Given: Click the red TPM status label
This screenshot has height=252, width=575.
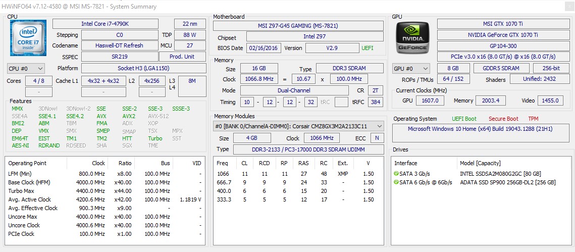Looking at the screenshot, I should click(x=533, y=119).
